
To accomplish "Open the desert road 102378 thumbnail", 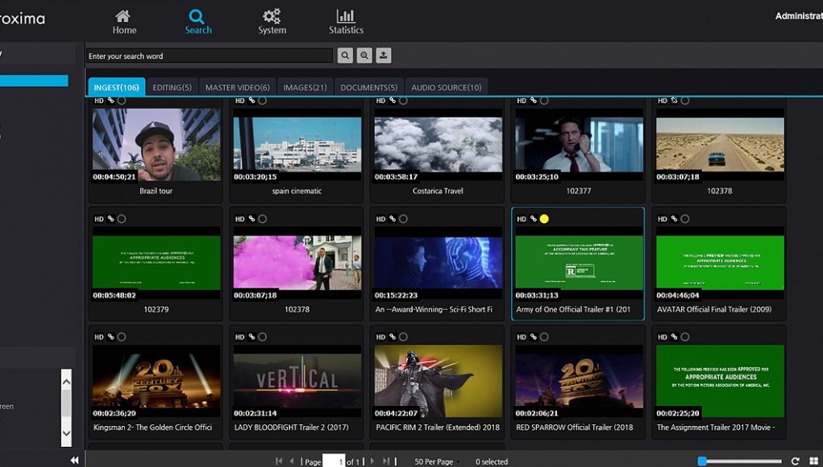I will click(720, 144).
